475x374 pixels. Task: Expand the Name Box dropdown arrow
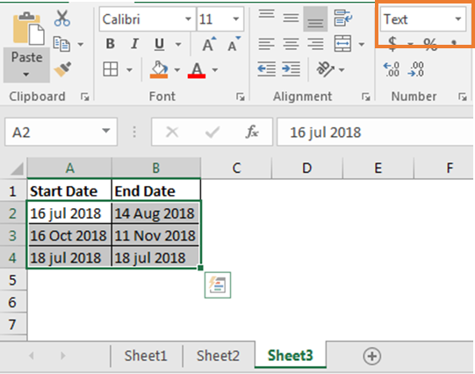pyautogui.click(x=105, y=131)
